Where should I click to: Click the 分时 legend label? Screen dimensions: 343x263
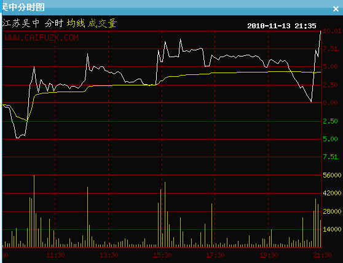click(54, 23)
